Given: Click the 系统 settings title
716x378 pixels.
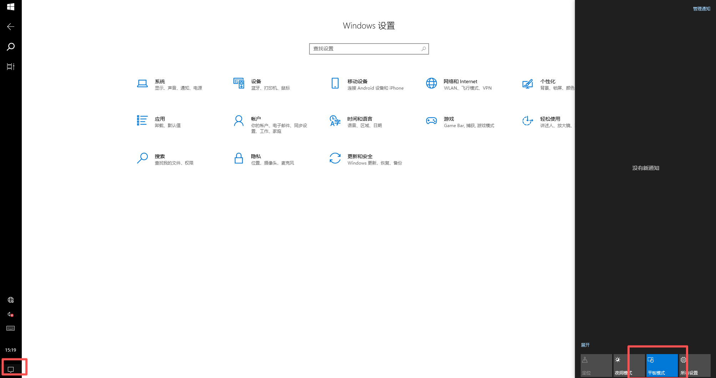Looking at the screenshot, I should [x=160, y=82].
